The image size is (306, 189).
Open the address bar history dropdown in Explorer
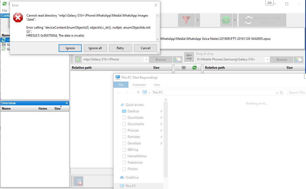[x=277, y=93]
